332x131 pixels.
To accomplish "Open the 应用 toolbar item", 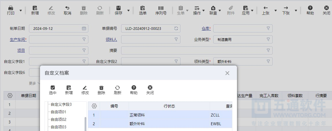I will pos(246,10).
